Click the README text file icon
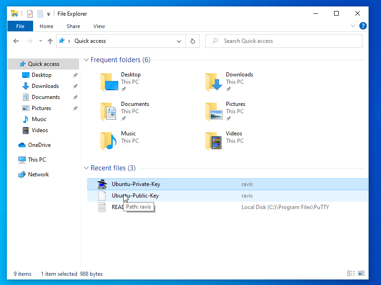Image resolution: width=381 pixels, height=285 pixels. 102,207
